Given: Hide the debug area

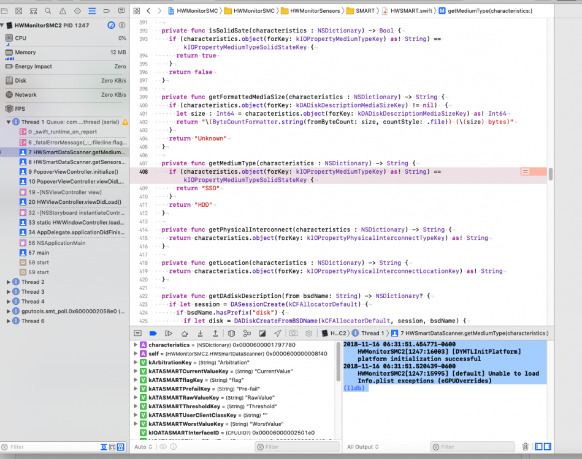Looking at the screenshot, I should point(138,333).
